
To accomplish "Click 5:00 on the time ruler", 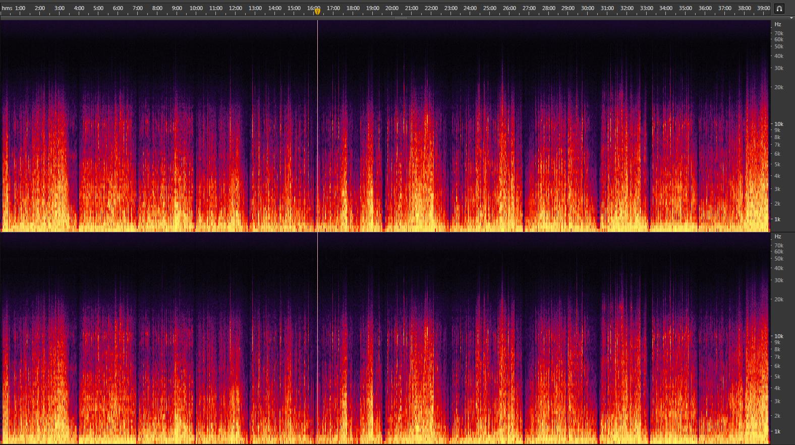I will 98,8.
